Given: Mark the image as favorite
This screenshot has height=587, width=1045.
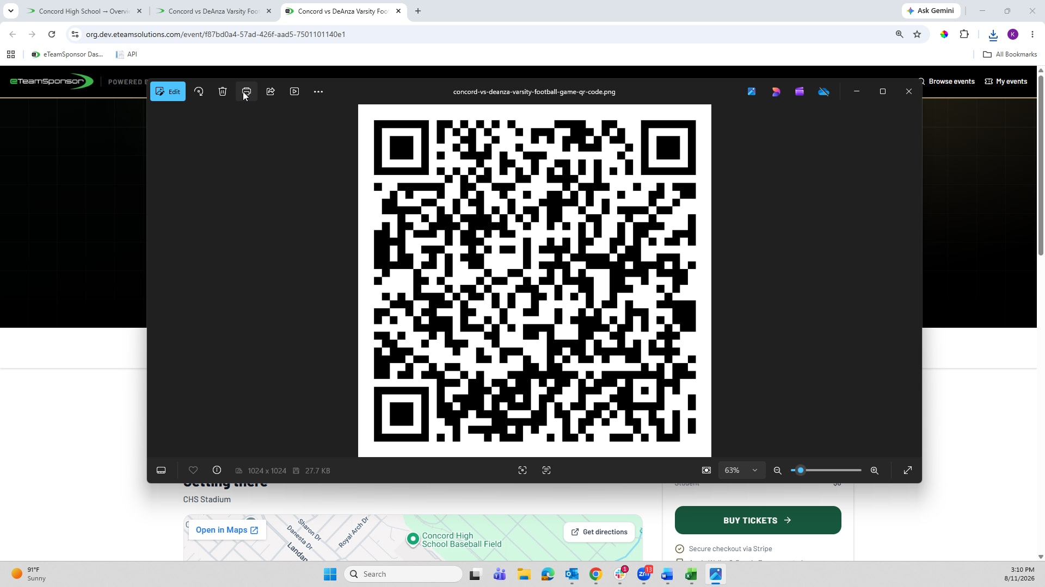Looking at the screenshot, I should [x=193, y=470].
